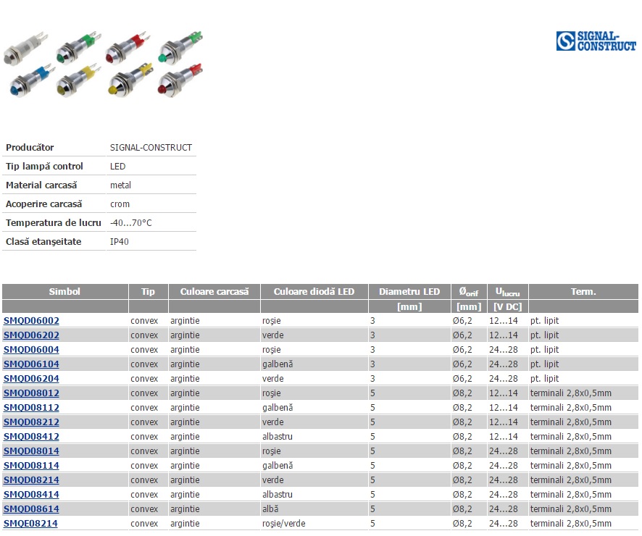Open the SMQE08214 product link

click(x=30, y=524)
